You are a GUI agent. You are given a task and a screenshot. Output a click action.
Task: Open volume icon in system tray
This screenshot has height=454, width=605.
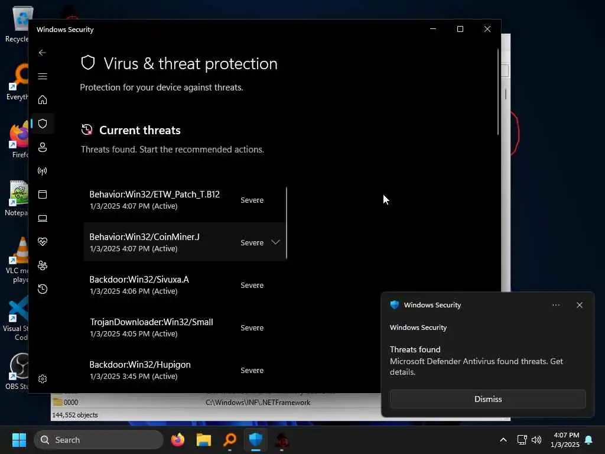(536, 440)
